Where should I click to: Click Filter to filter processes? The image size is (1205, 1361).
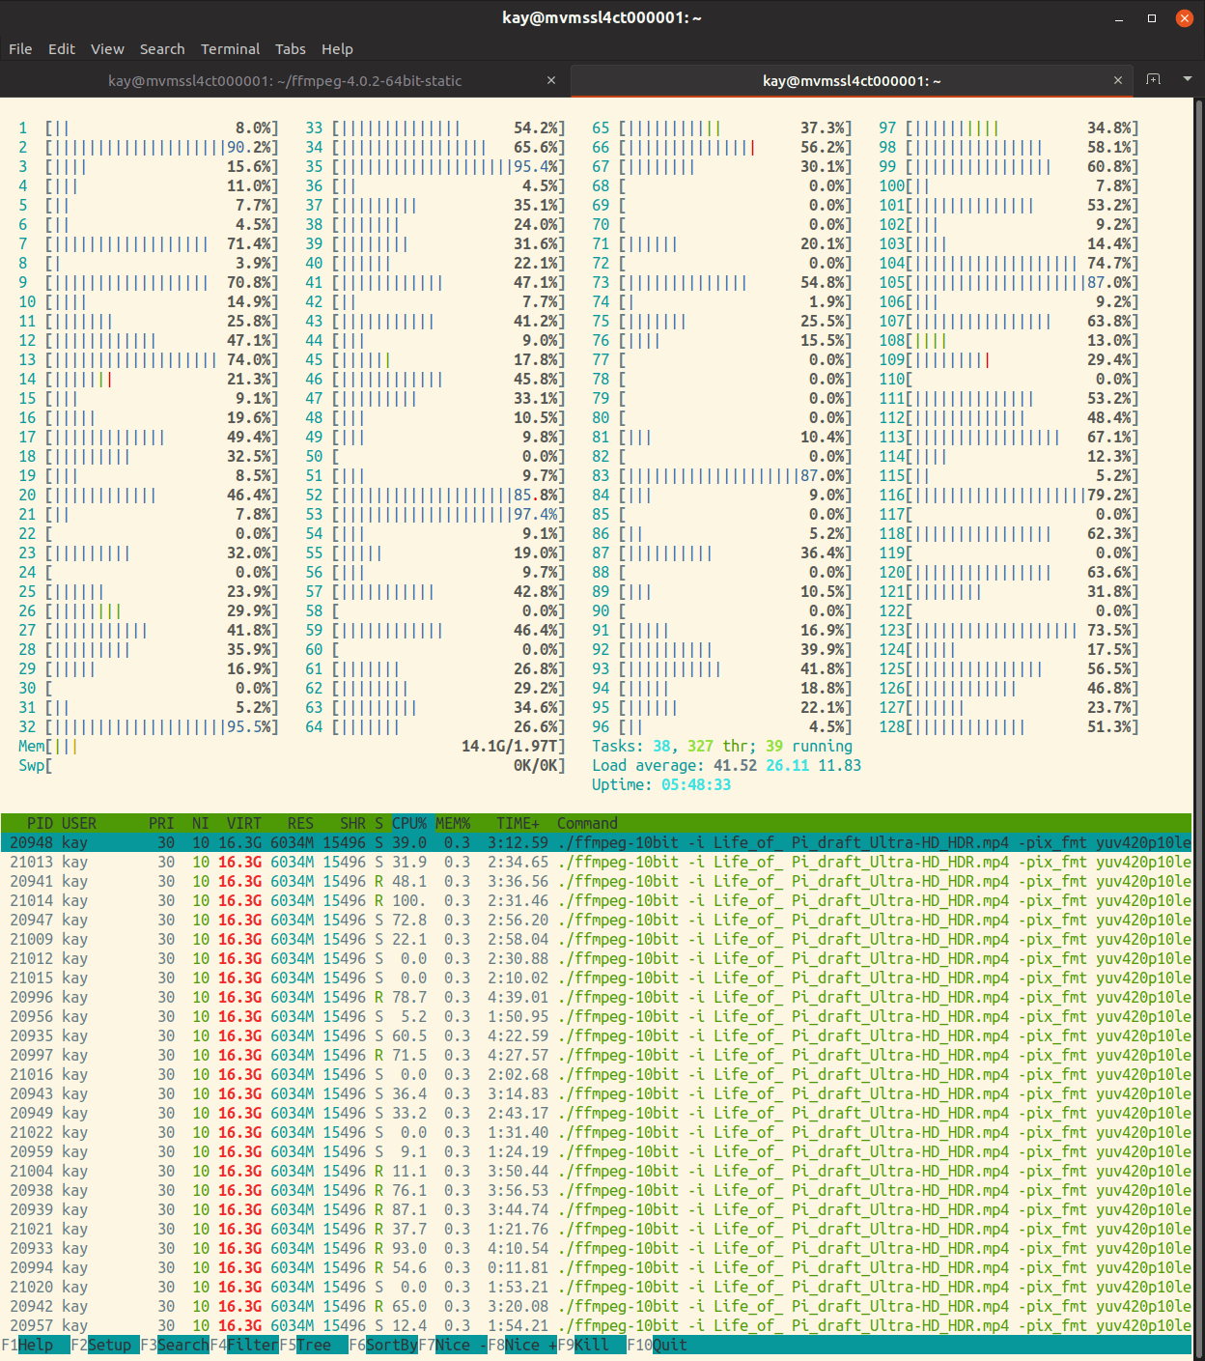[x=251, y=1345]
